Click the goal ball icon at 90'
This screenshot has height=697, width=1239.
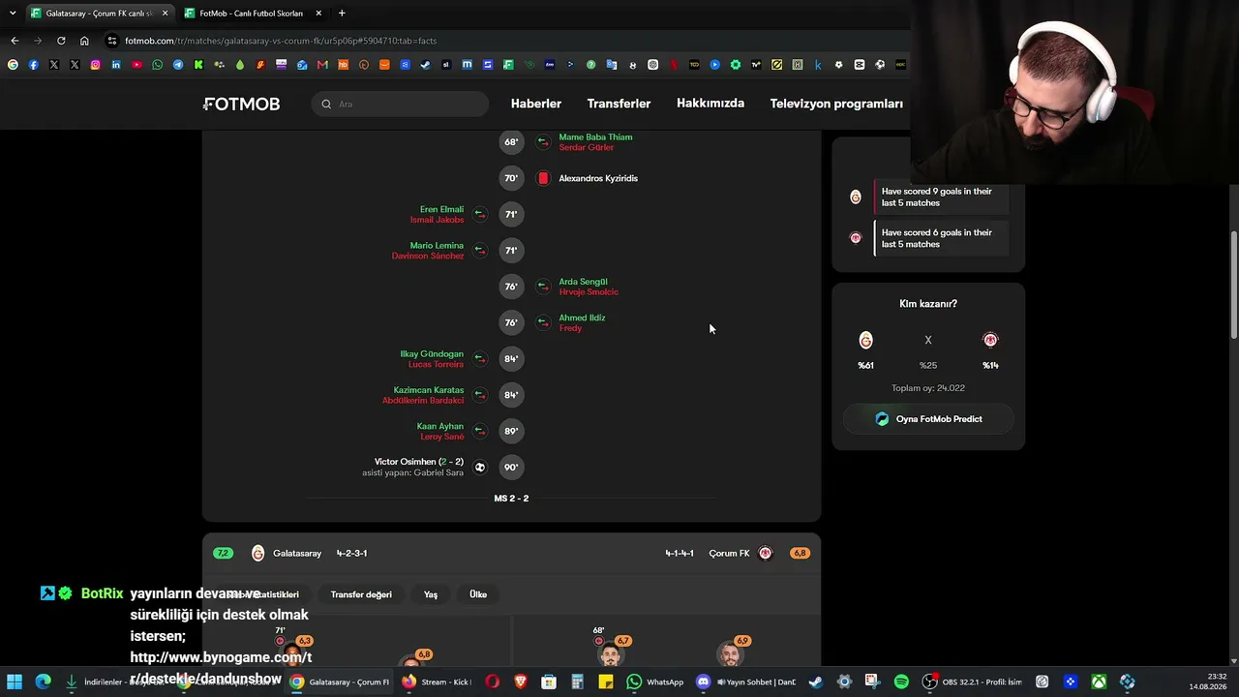[480, 468]
